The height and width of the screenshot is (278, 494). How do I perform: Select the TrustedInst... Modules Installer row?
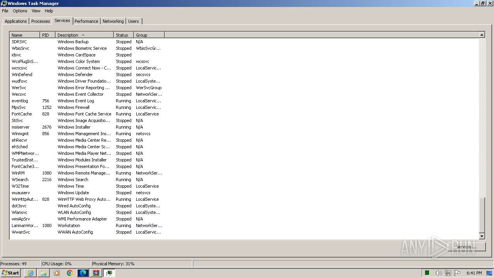click(x=87, y=160)
